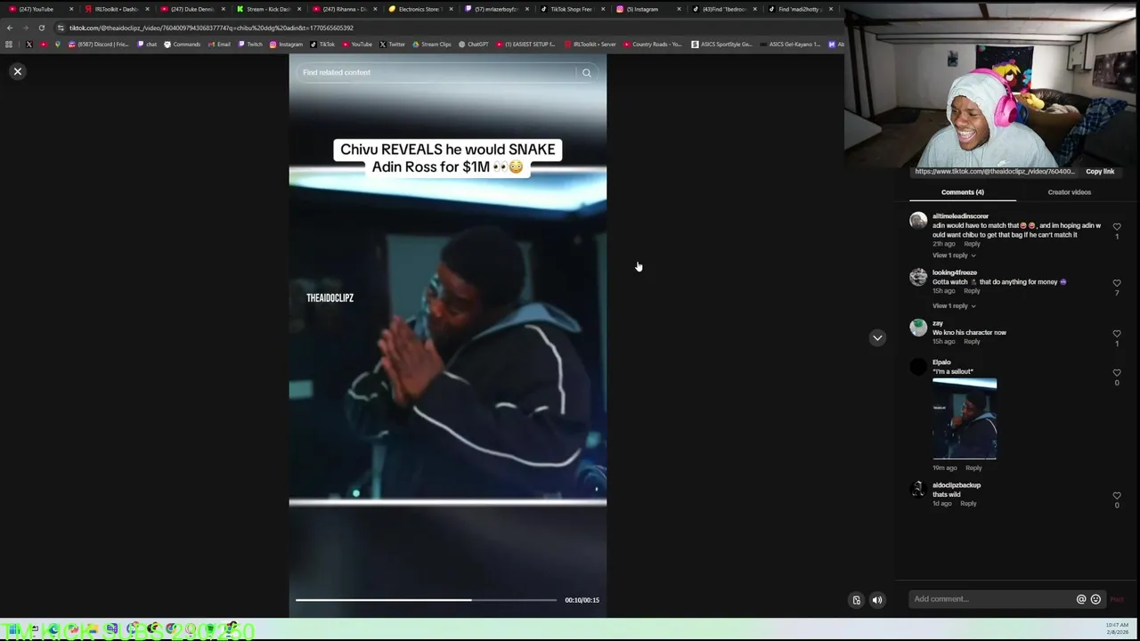Type in the Find related content field
1140x641 pixels.
pyautogui.click(x=436, y=72)
